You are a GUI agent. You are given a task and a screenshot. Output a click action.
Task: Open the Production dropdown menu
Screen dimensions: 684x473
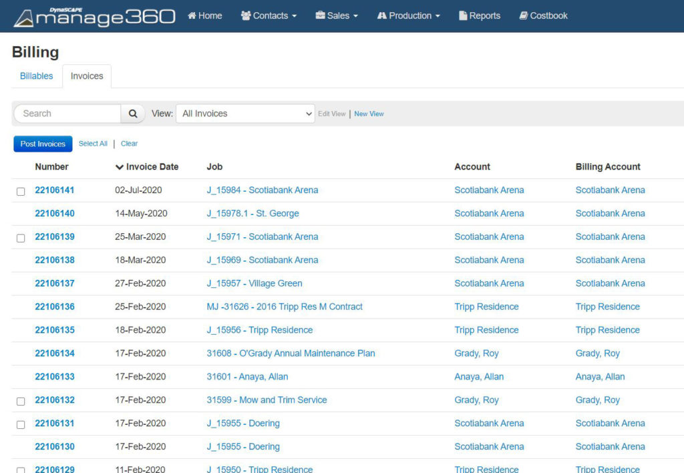point(409,16)
